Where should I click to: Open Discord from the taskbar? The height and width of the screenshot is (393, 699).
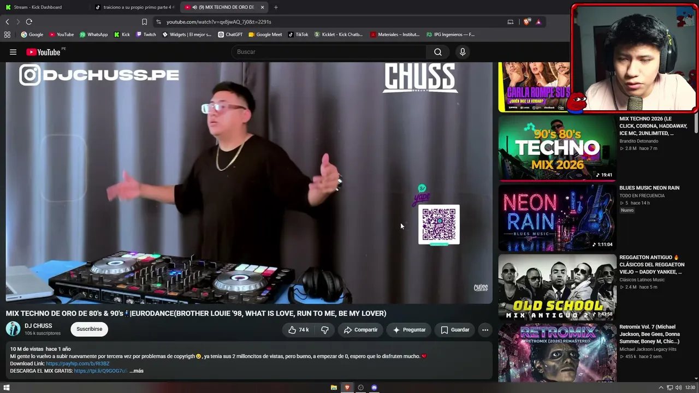click(x=374, y=388)
